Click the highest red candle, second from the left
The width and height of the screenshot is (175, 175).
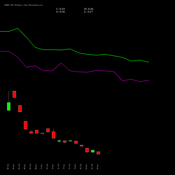click(14, 94)
